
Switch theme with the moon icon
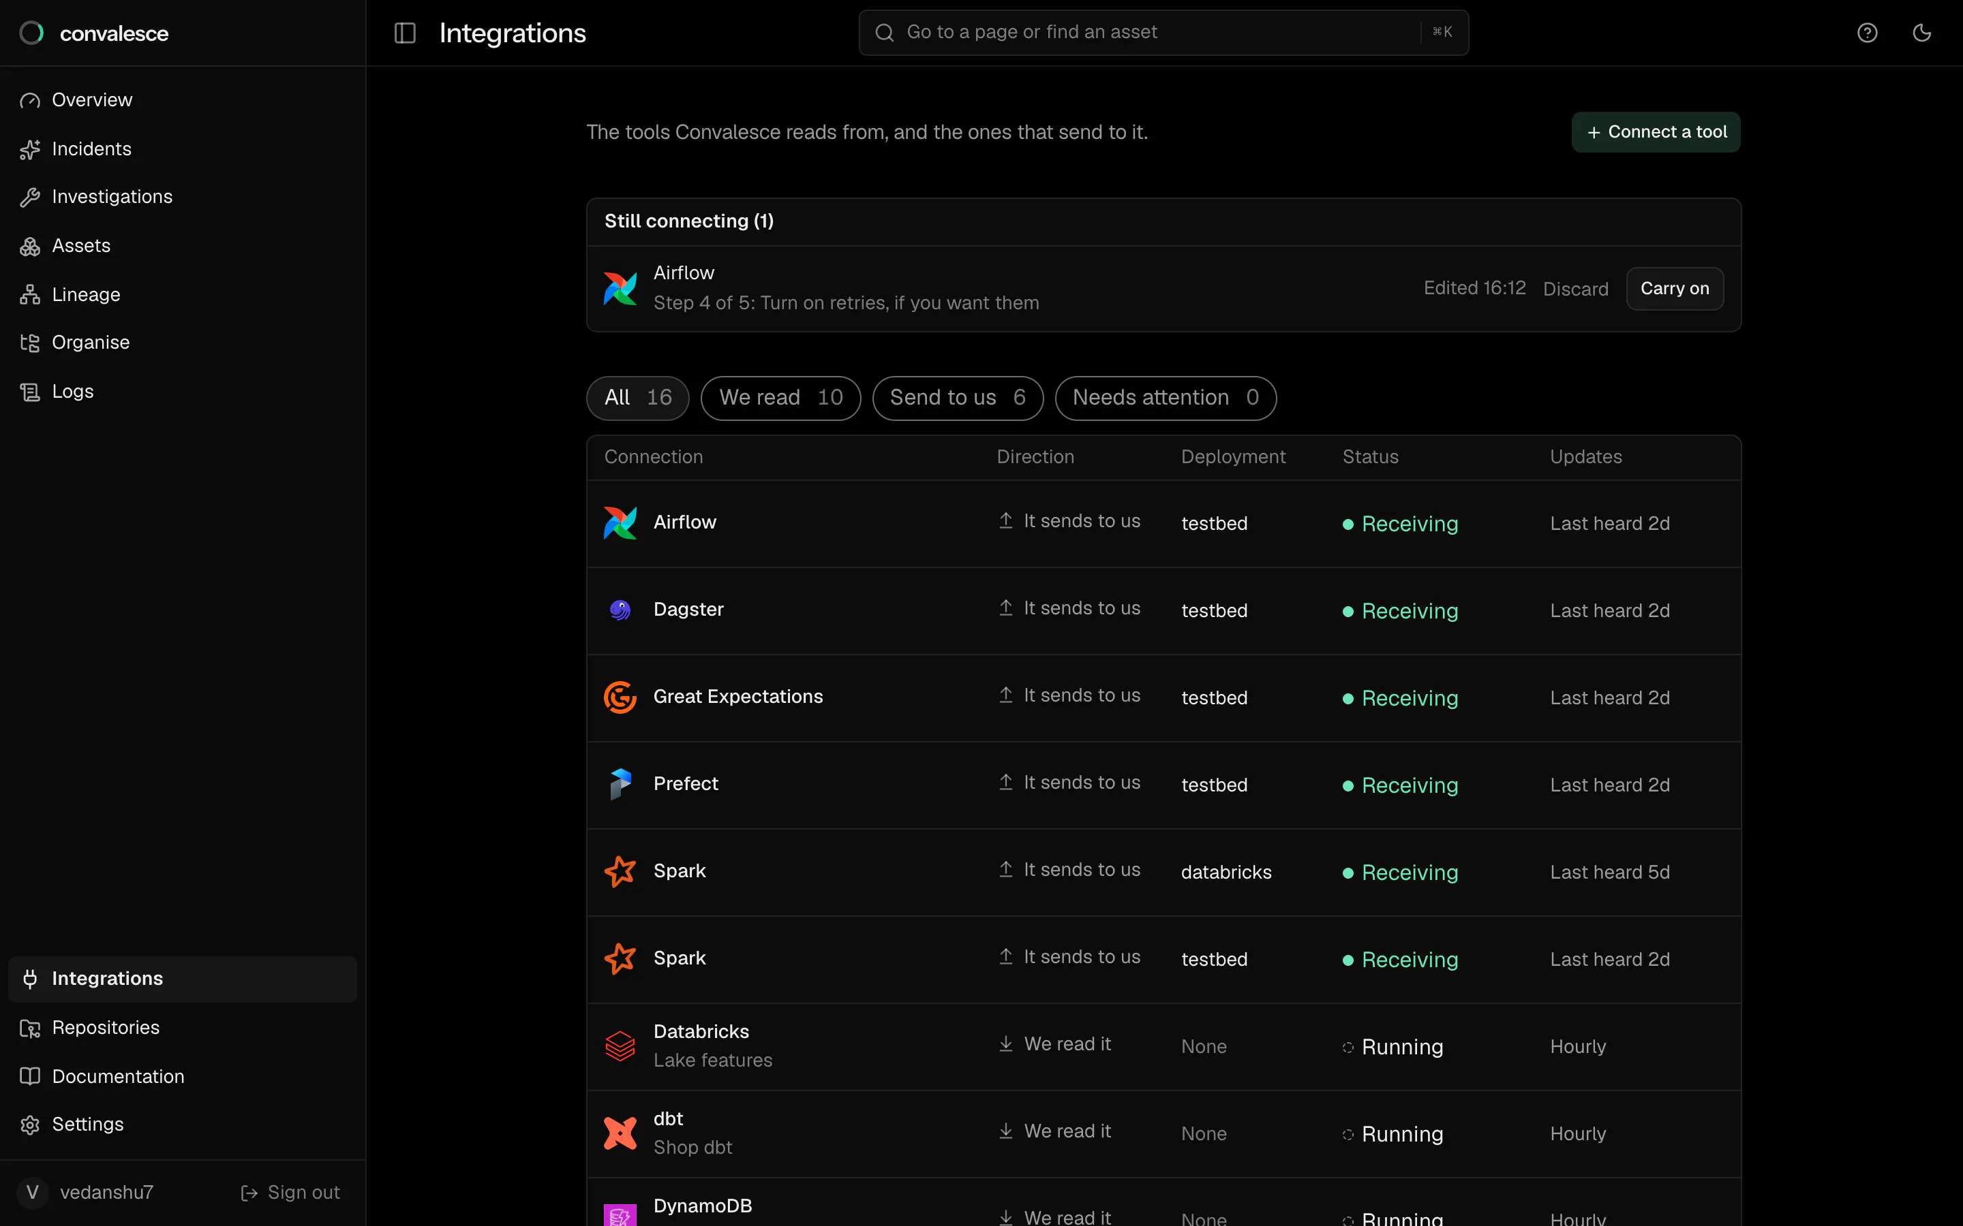click(1921, 33)
